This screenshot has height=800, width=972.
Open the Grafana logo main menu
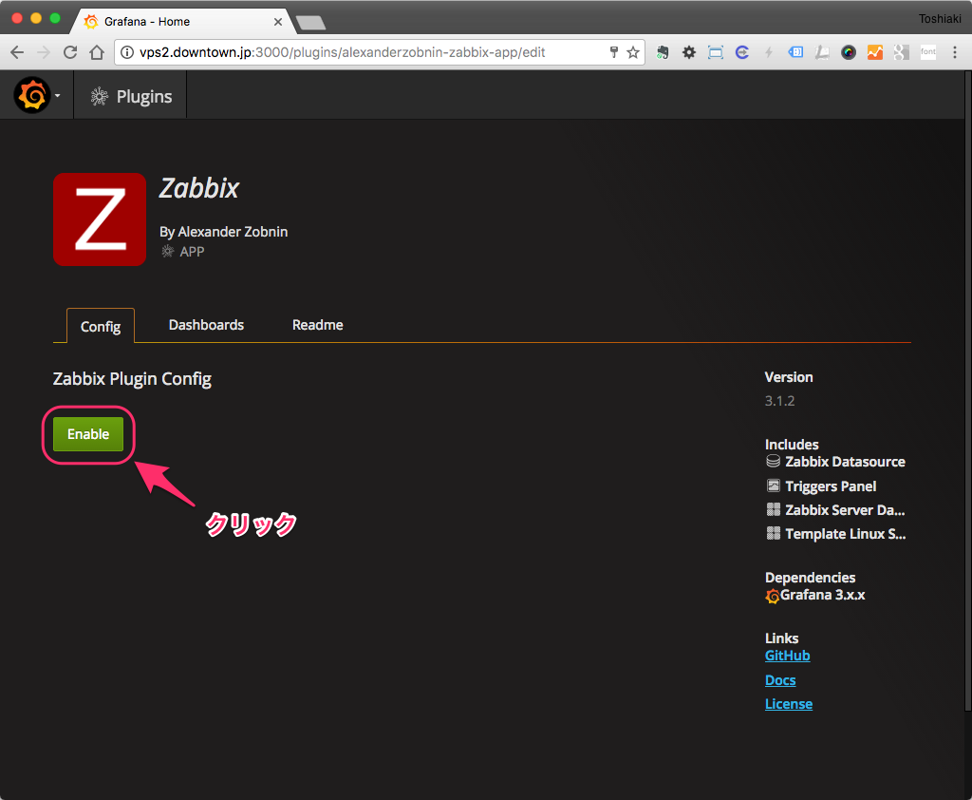coord(32,95)
